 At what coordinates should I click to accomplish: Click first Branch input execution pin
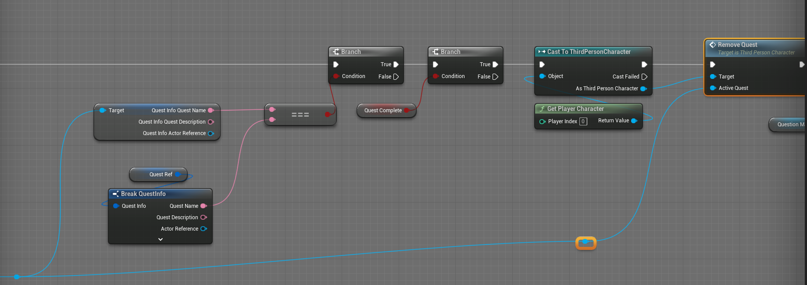click(336, 64)
